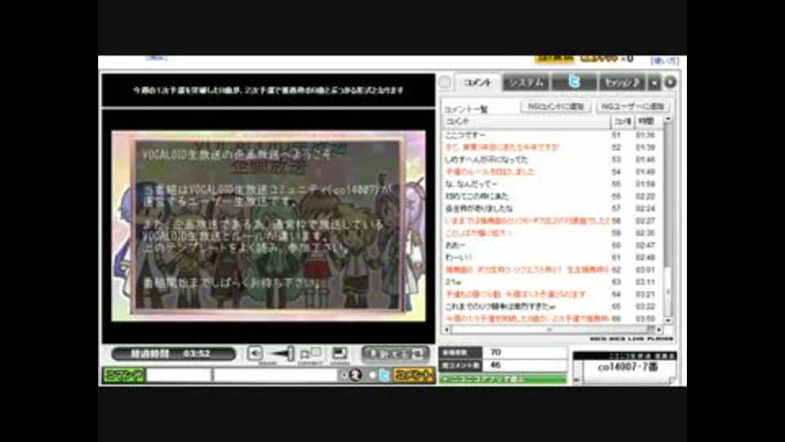Click the comment list scroll-up arrow
The height and width of the screenshot is (442, 785).
668,120
